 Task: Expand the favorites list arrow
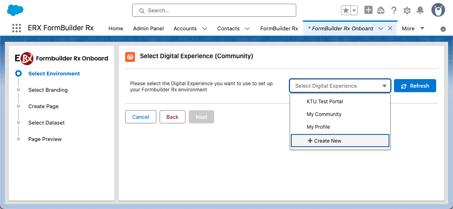pos(354,10)
